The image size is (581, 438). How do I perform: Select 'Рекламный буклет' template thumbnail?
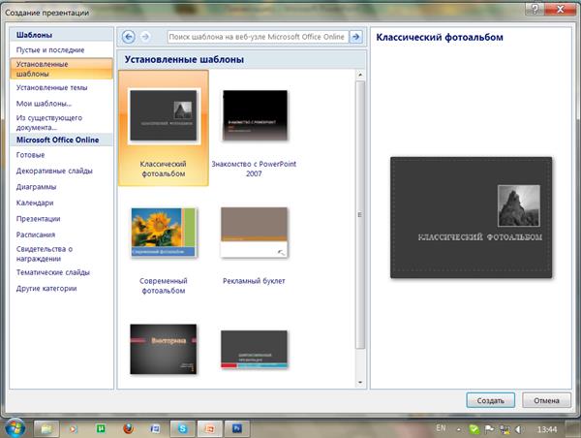pyautogui.click(x=254, y=233)
